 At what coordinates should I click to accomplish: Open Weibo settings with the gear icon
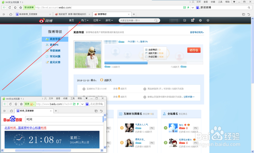[x=200, y=20]
